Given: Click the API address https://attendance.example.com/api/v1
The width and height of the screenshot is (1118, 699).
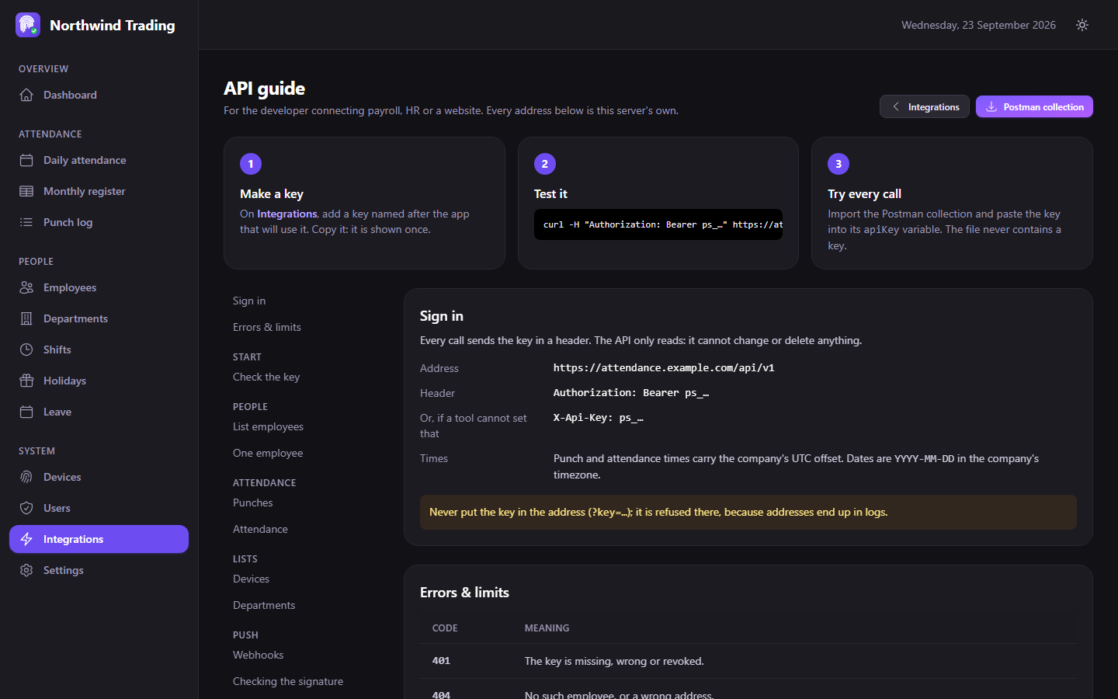Looking at the screenshot, I should [664, 368].
